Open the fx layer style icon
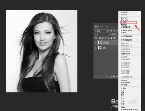Image resolution: width=145 pixels, height=111 pixels. (110, 76)
